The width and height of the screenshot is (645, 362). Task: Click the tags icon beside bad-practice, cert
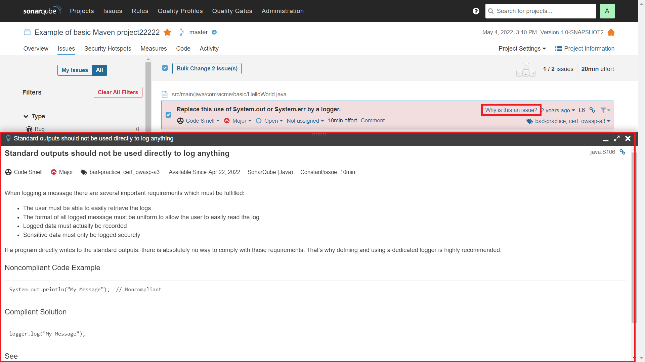tap(529, 121)
